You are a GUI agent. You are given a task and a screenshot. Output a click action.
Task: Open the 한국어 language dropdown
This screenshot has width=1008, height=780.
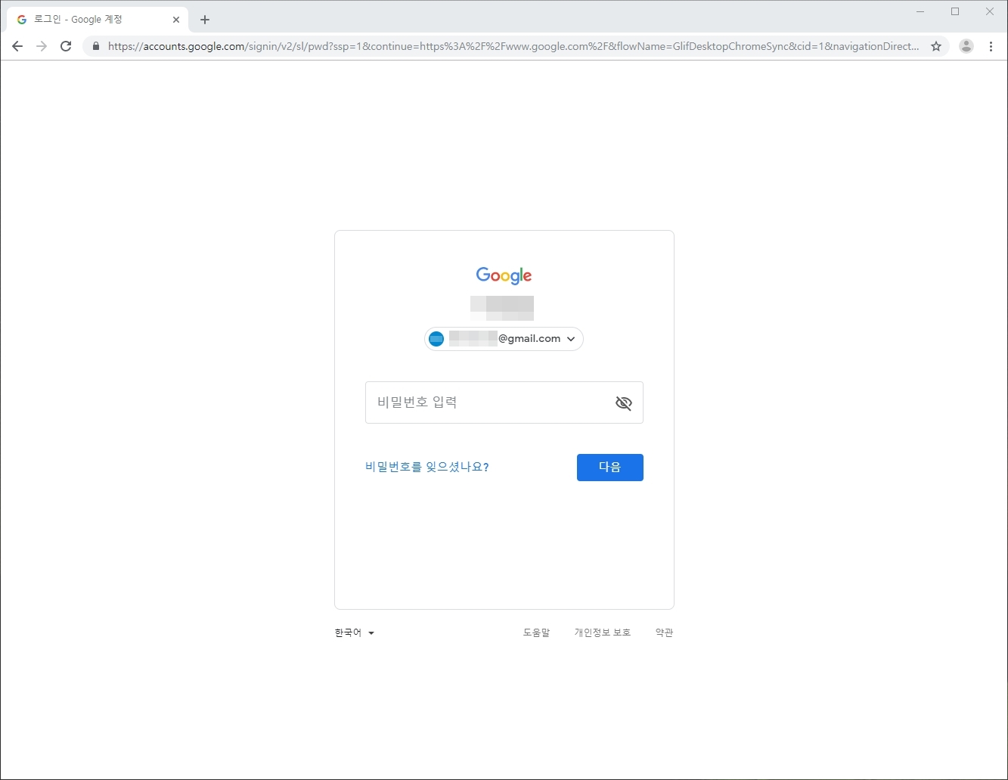click(x=355, y=632)
